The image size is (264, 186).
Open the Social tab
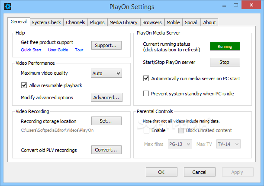pyautogui.click(x=191, y=22)
